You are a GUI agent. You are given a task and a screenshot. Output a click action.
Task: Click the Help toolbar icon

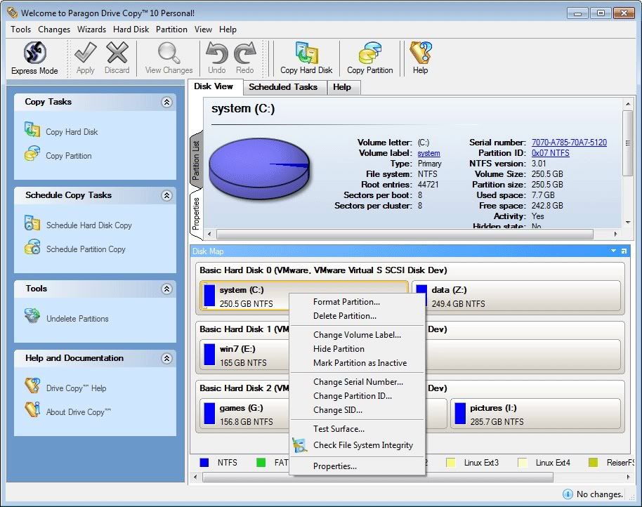coord(421,53)
